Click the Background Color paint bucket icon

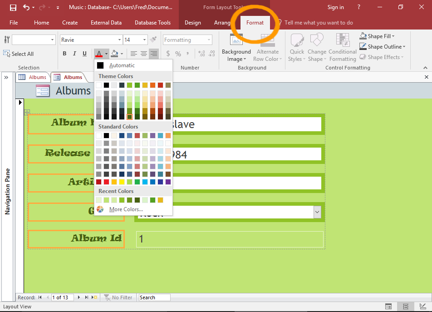114,54
